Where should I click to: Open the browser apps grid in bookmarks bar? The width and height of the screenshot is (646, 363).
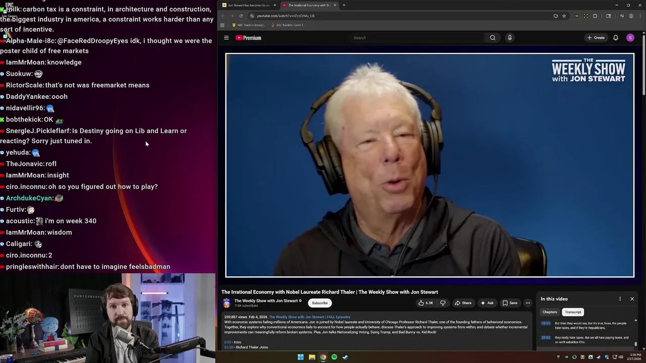(222, 25)
